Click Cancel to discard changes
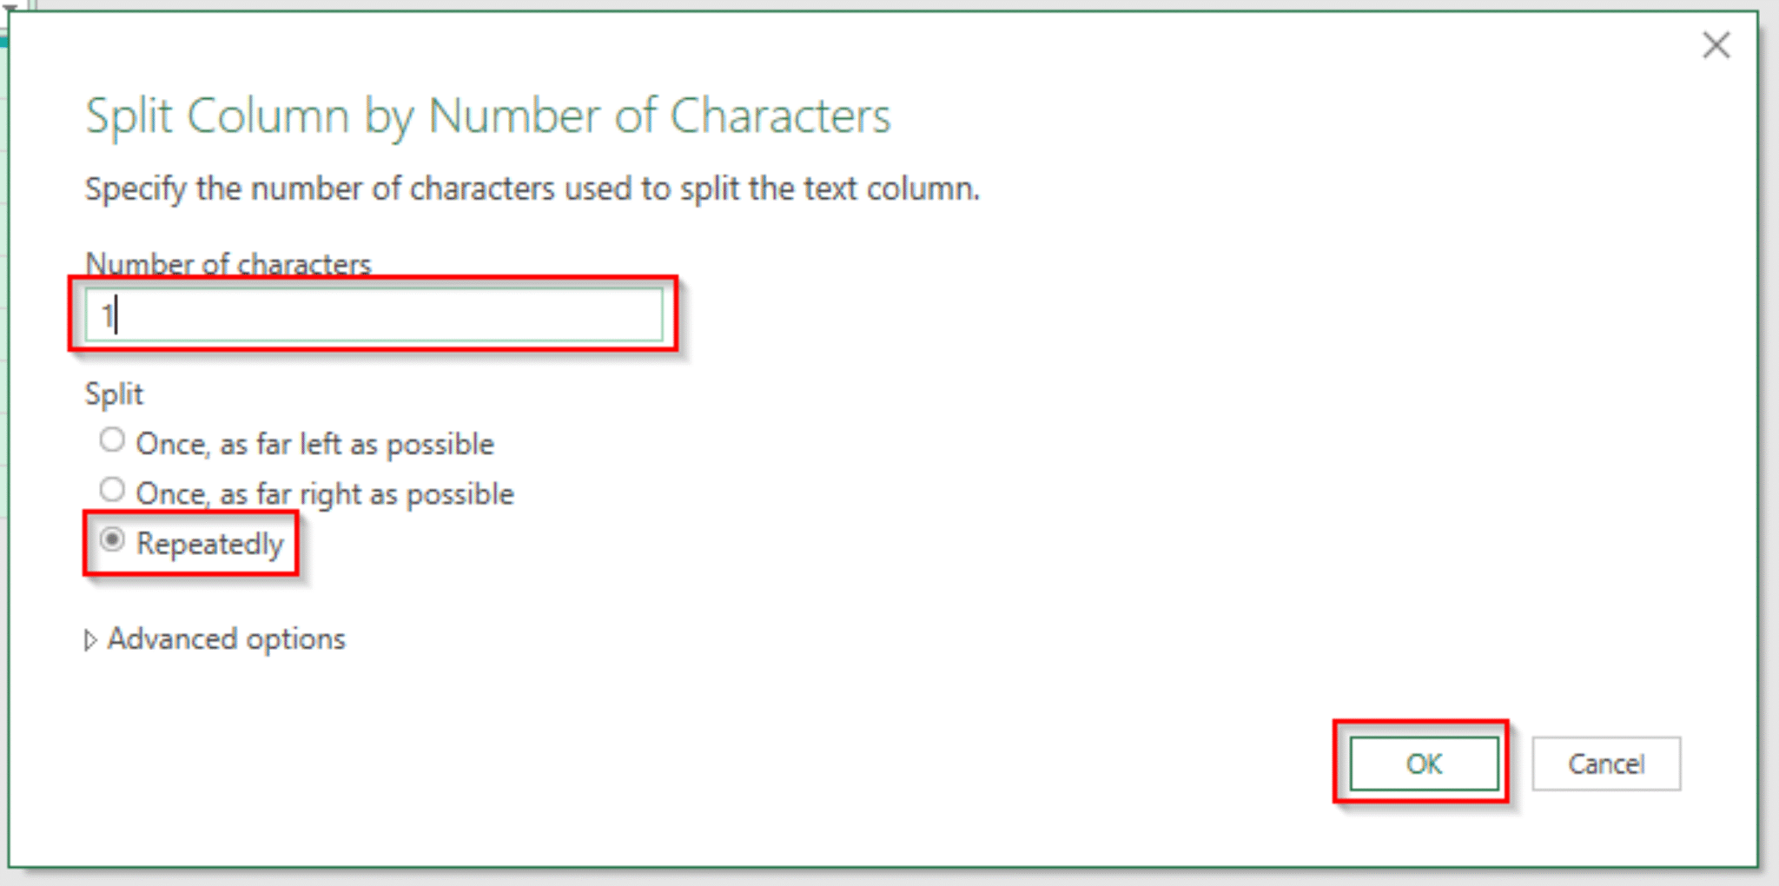 (1606, 764)
